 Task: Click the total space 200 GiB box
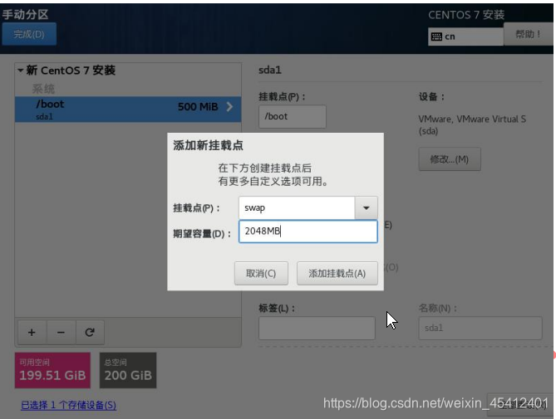pyautogui.click(x=128, y=370)
